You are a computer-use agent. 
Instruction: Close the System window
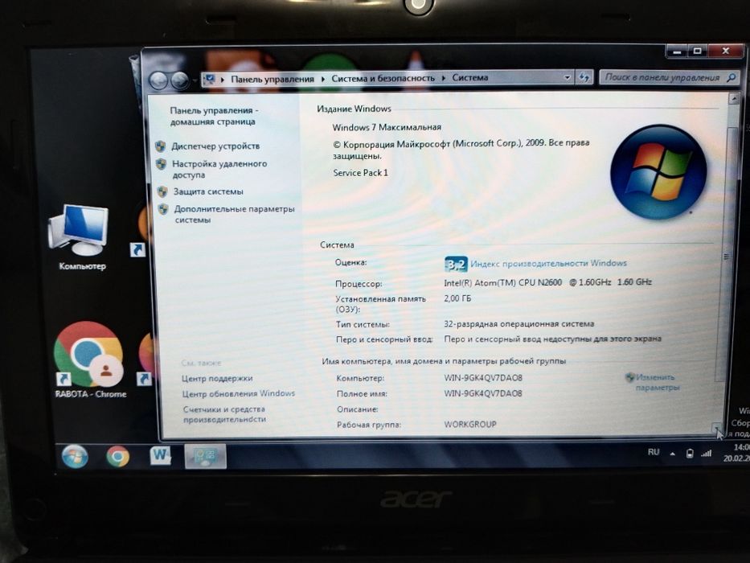726,51
